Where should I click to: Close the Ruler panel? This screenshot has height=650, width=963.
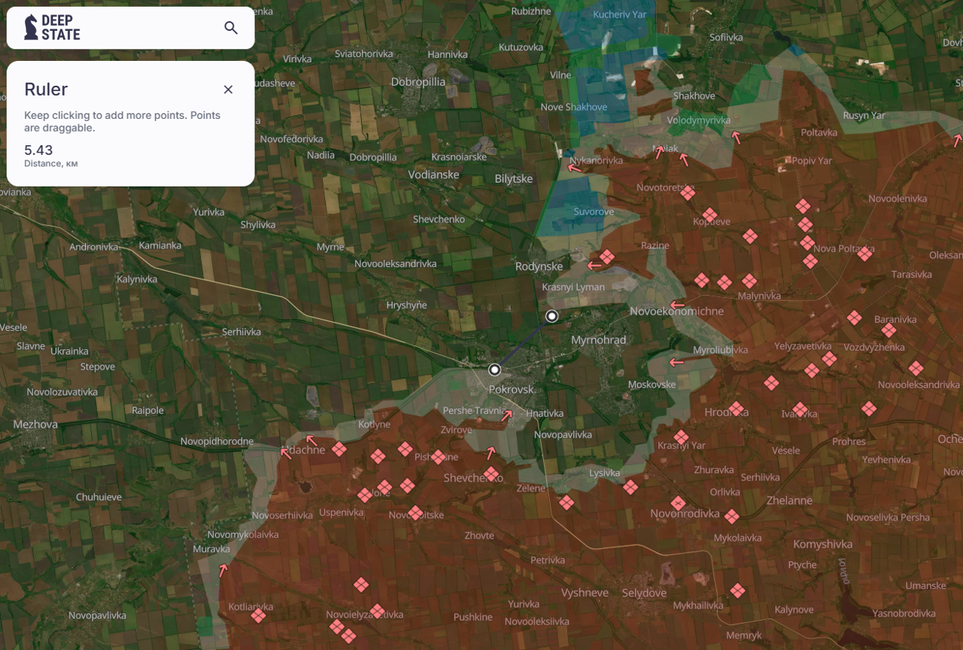point(228,90)
